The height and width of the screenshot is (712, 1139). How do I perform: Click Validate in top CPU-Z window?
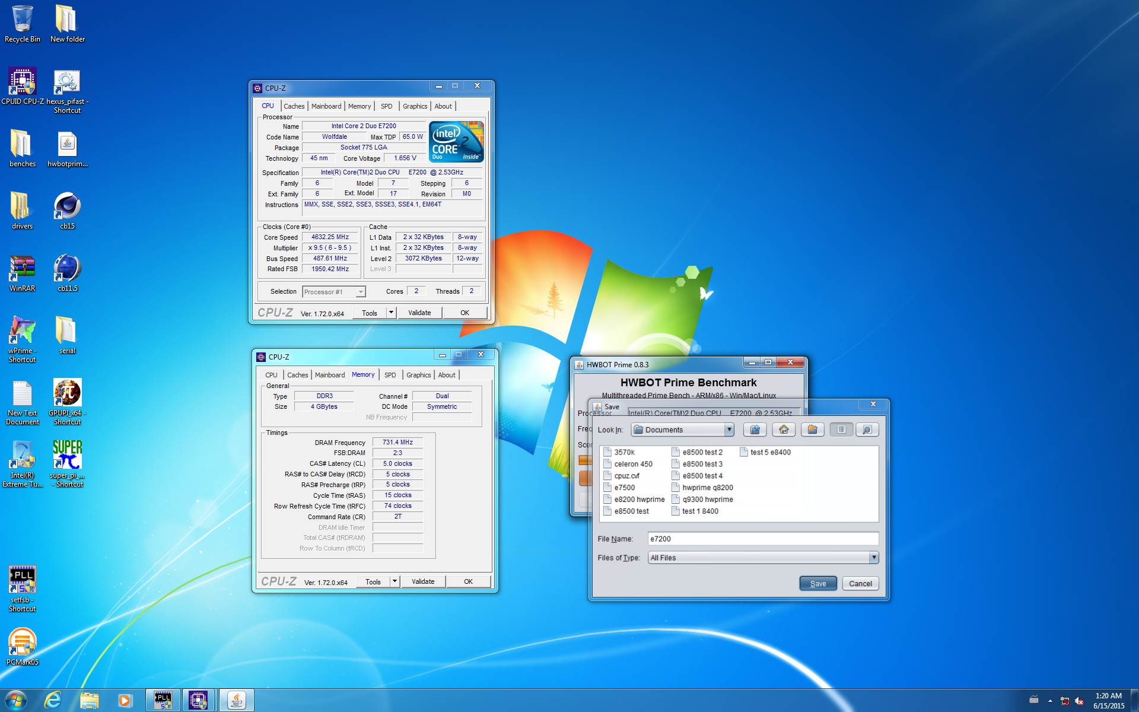pyautogui.click(x=419, y=313)
